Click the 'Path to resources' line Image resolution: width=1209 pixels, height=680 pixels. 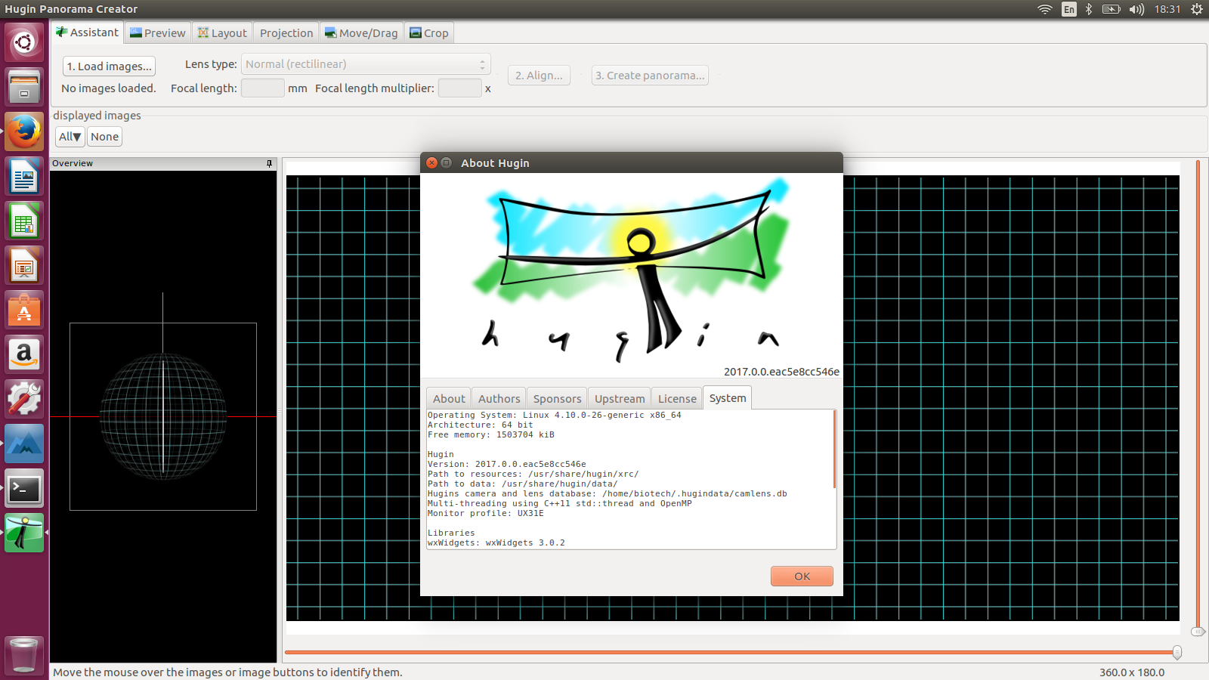[x=533, y=474]
